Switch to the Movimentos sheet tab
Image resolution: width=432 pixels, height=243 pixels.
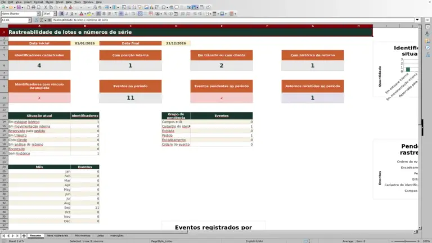tap(83, 236)
